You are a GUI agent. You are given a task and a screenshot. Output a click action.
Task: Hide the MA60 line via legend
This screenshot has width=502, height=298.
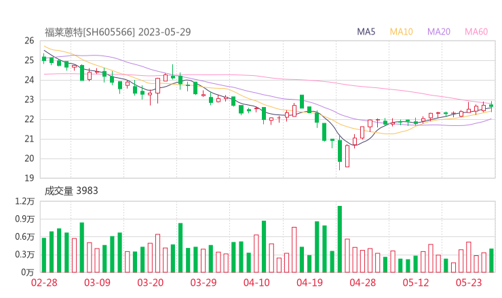coord(476,31)
